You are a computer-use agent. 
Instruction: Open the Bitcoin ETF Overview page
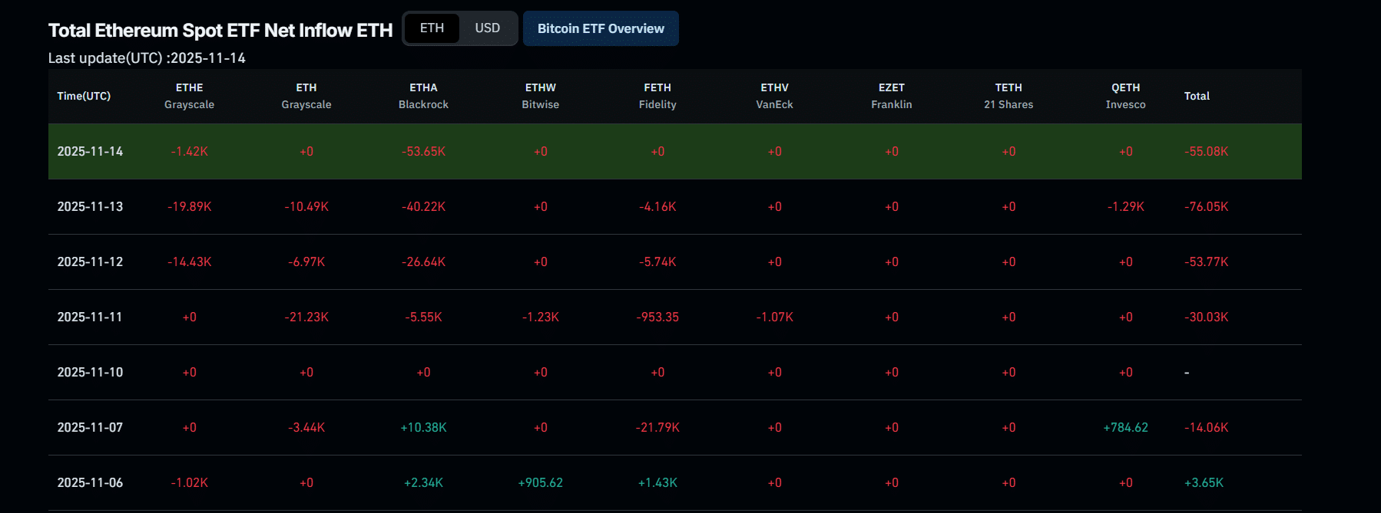[x=601, y=28]
